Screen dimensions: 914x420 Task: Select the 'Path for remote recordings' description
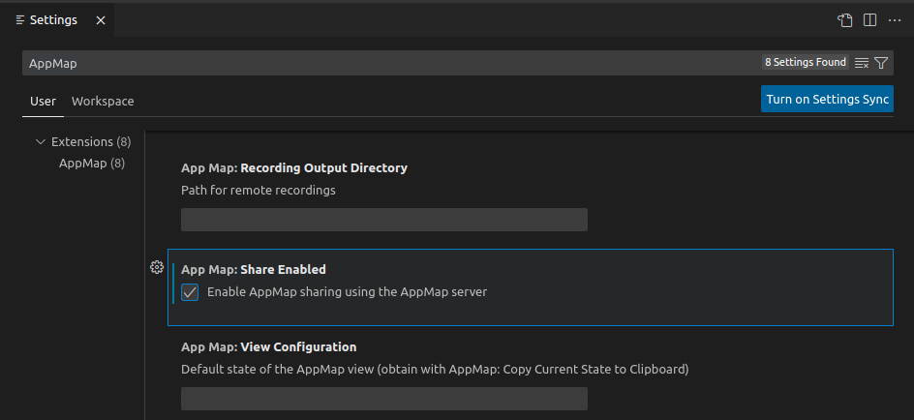259,191
